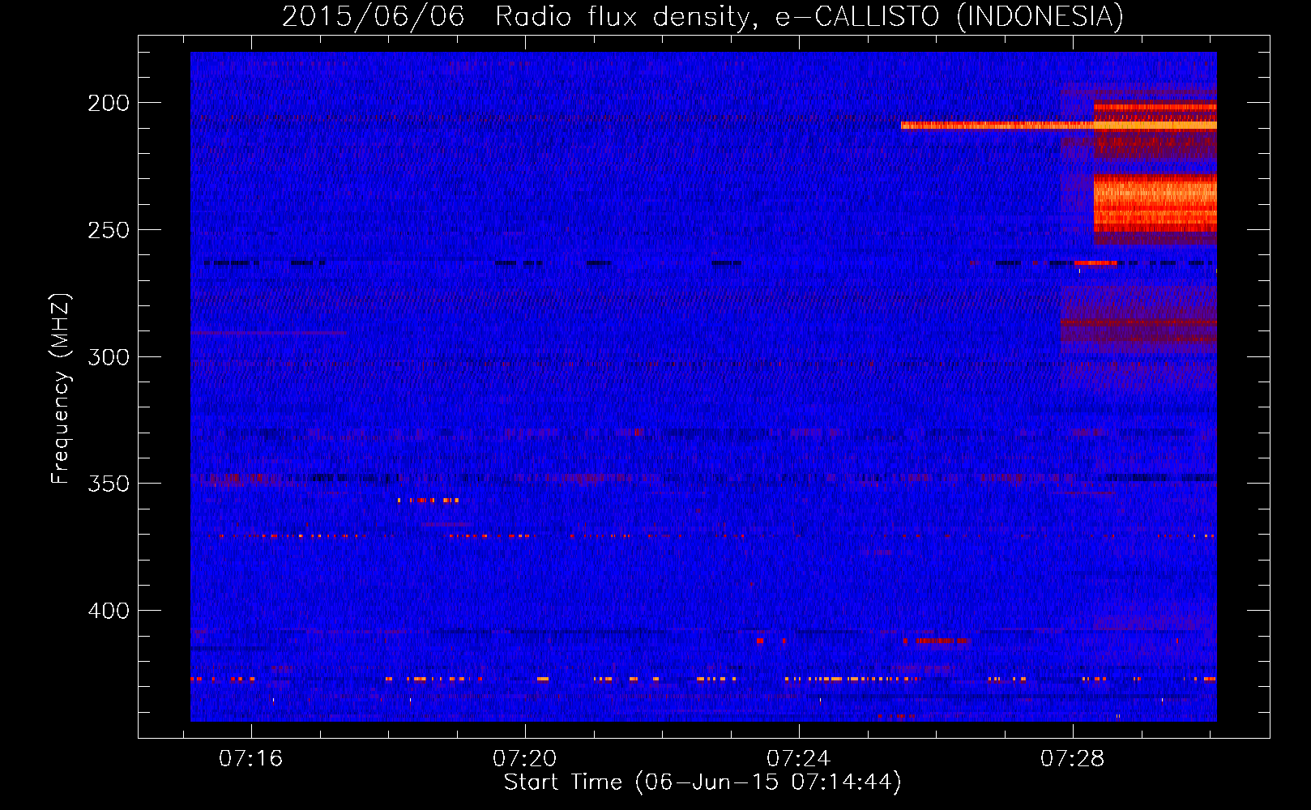Click the 07:16 time axis label

pos(250,758)
